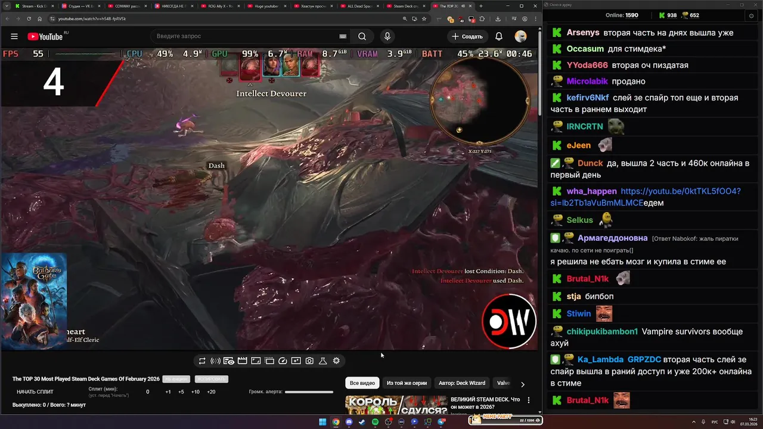
Task: Click the НАЧАТЬ СПЛИТ button
Action: point(35,392)
